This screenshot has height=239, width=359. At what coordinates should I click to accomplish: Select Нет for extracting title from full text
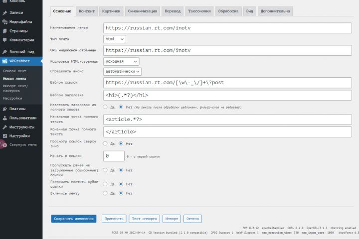pos(121,107)
